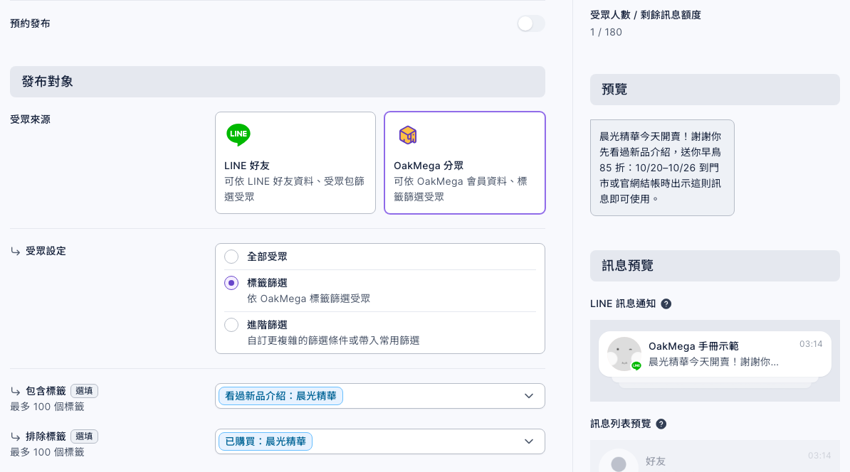
Task: Click the 預覽 section header
Action: tap(715, 90)
